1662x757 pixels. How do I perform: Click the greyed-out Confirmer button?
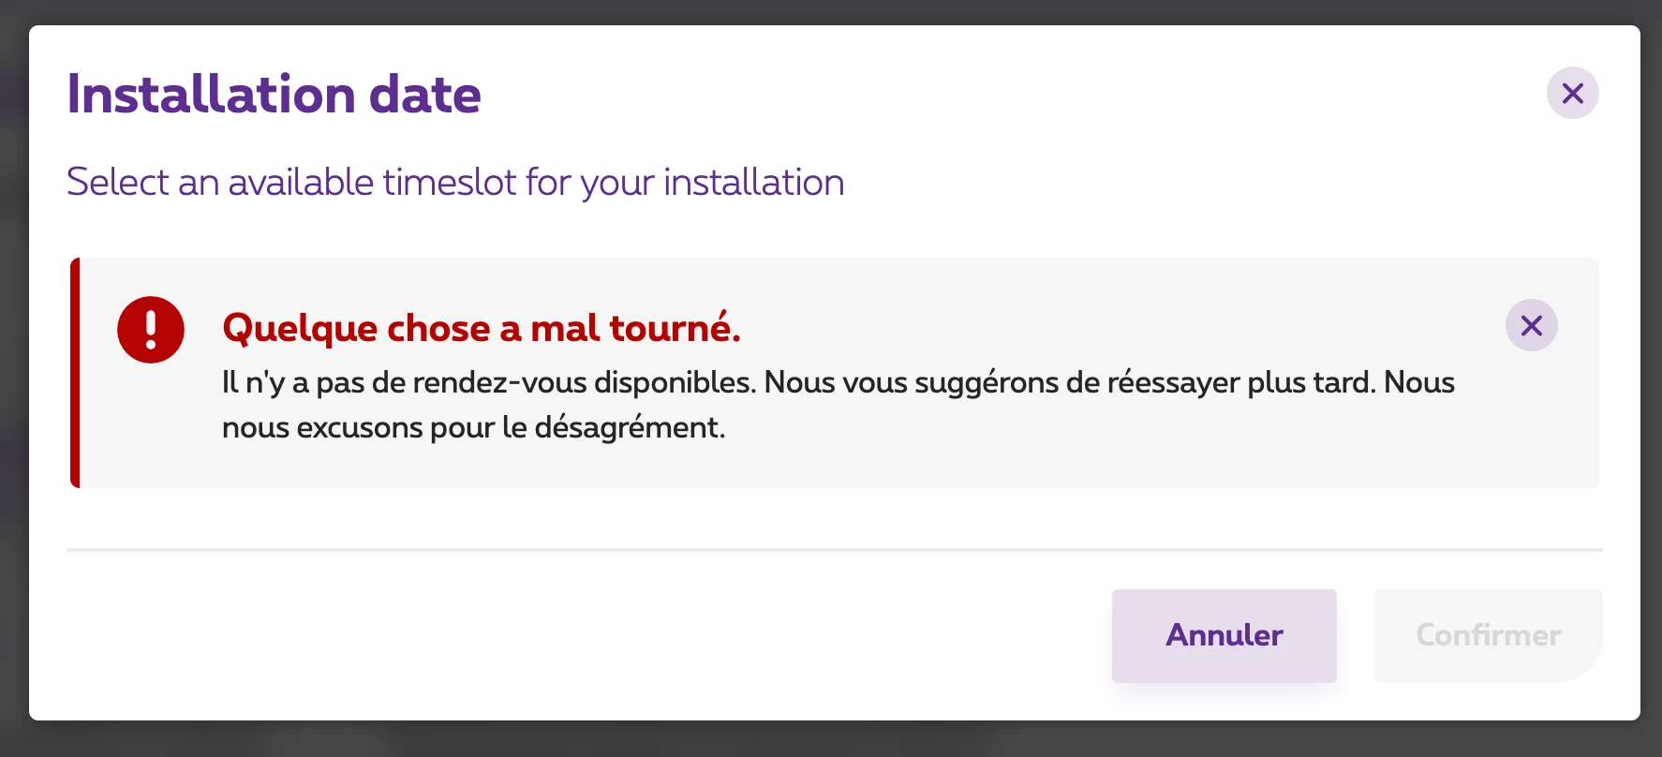(1488, 635)
